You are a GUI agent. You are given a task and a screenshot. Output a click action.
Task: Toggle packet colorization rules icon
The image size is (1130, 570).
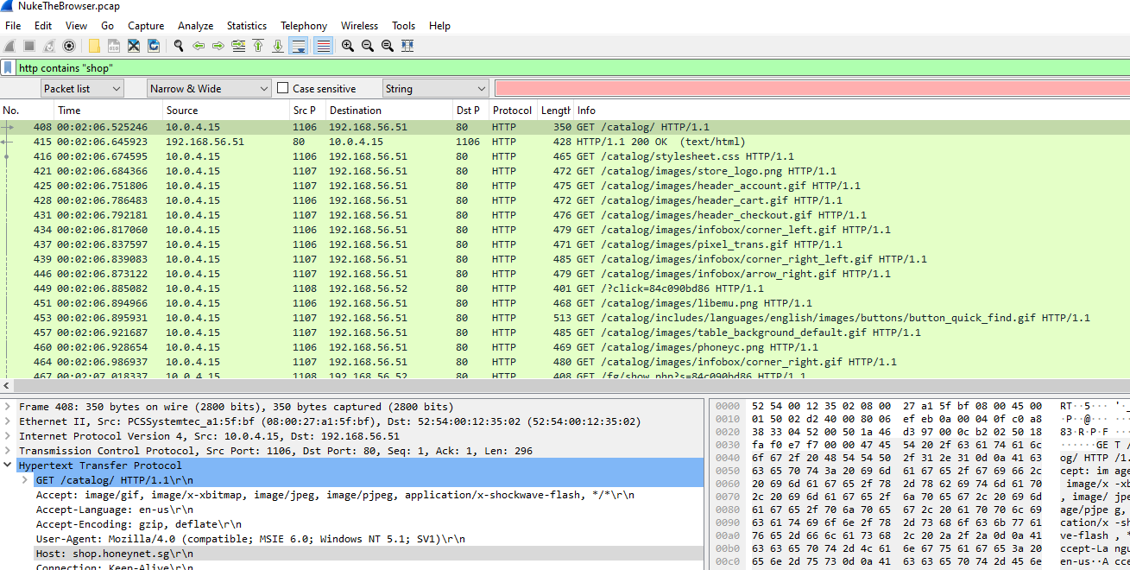[x=324, y=46]
